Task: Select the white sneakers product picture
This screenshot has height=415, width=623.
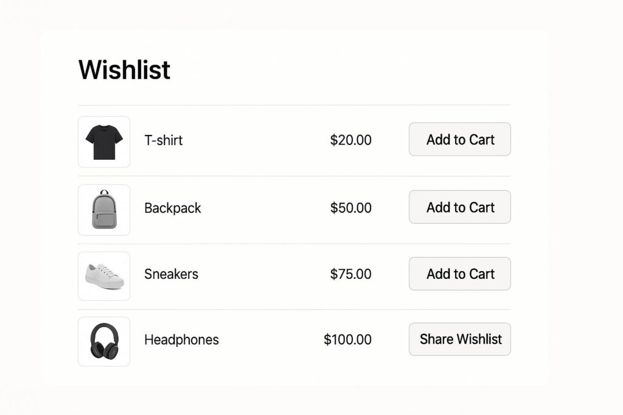Action: point(104,276)
